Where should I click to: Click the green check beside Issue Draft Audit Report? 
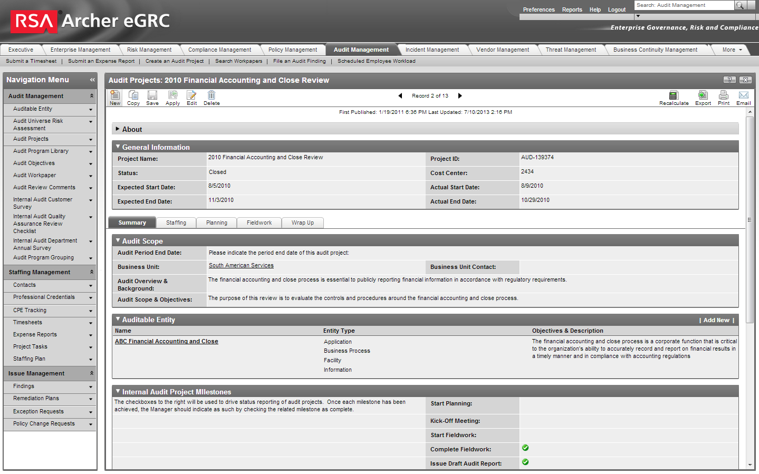525,462
